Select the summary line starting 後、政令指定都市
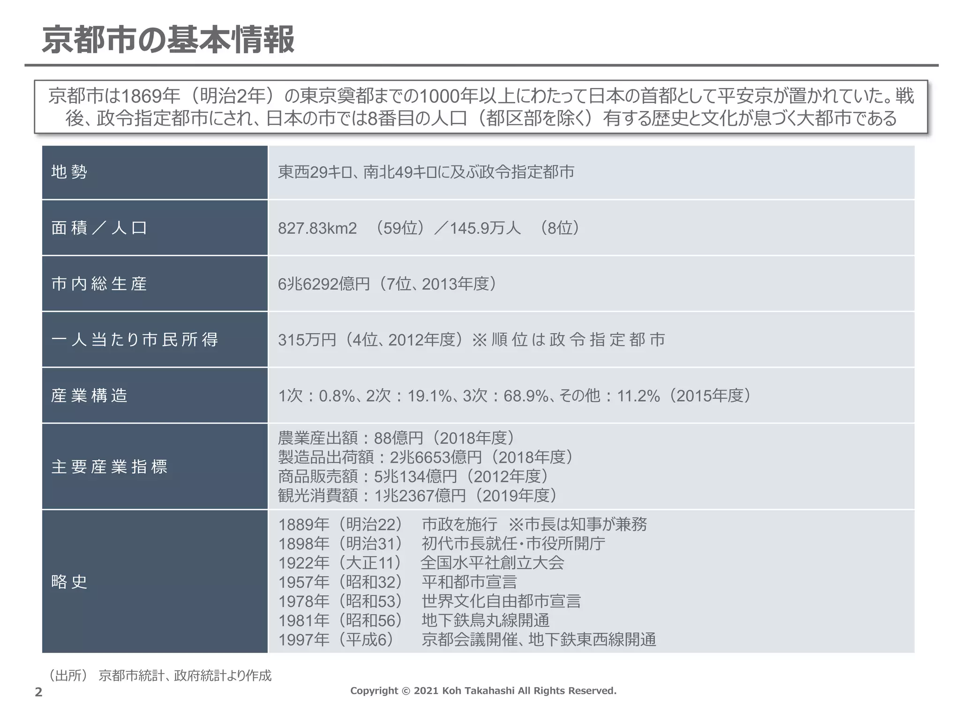 pyautogui.click(x=481, y=118)
